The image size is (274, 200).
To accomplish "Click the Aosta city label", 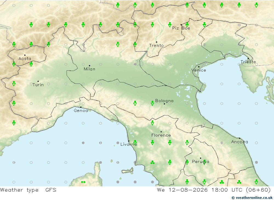I will click(25, 59).
